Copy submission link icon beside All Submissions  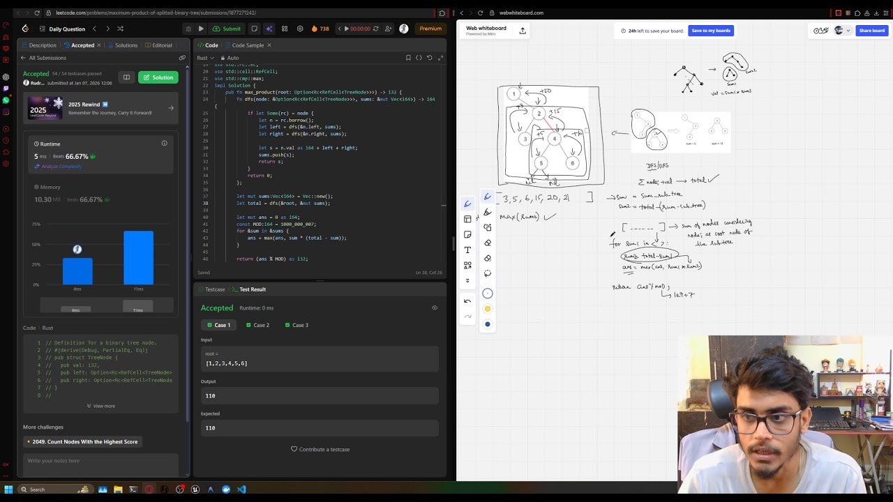[182, 58]
